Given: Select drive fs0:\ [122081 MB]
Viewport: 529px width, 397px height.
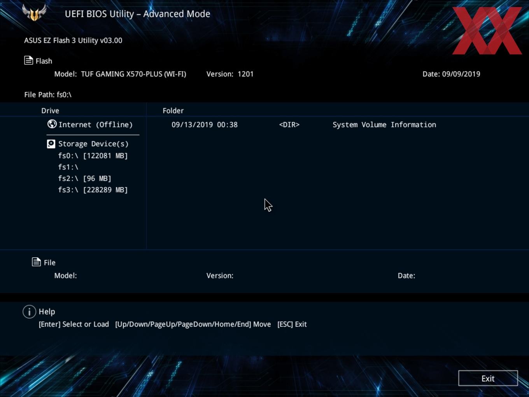Looking at the screenshot, I should tap(93, 156).
